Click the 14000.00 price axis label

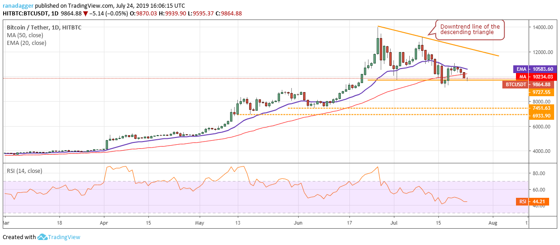coord(542,27)
